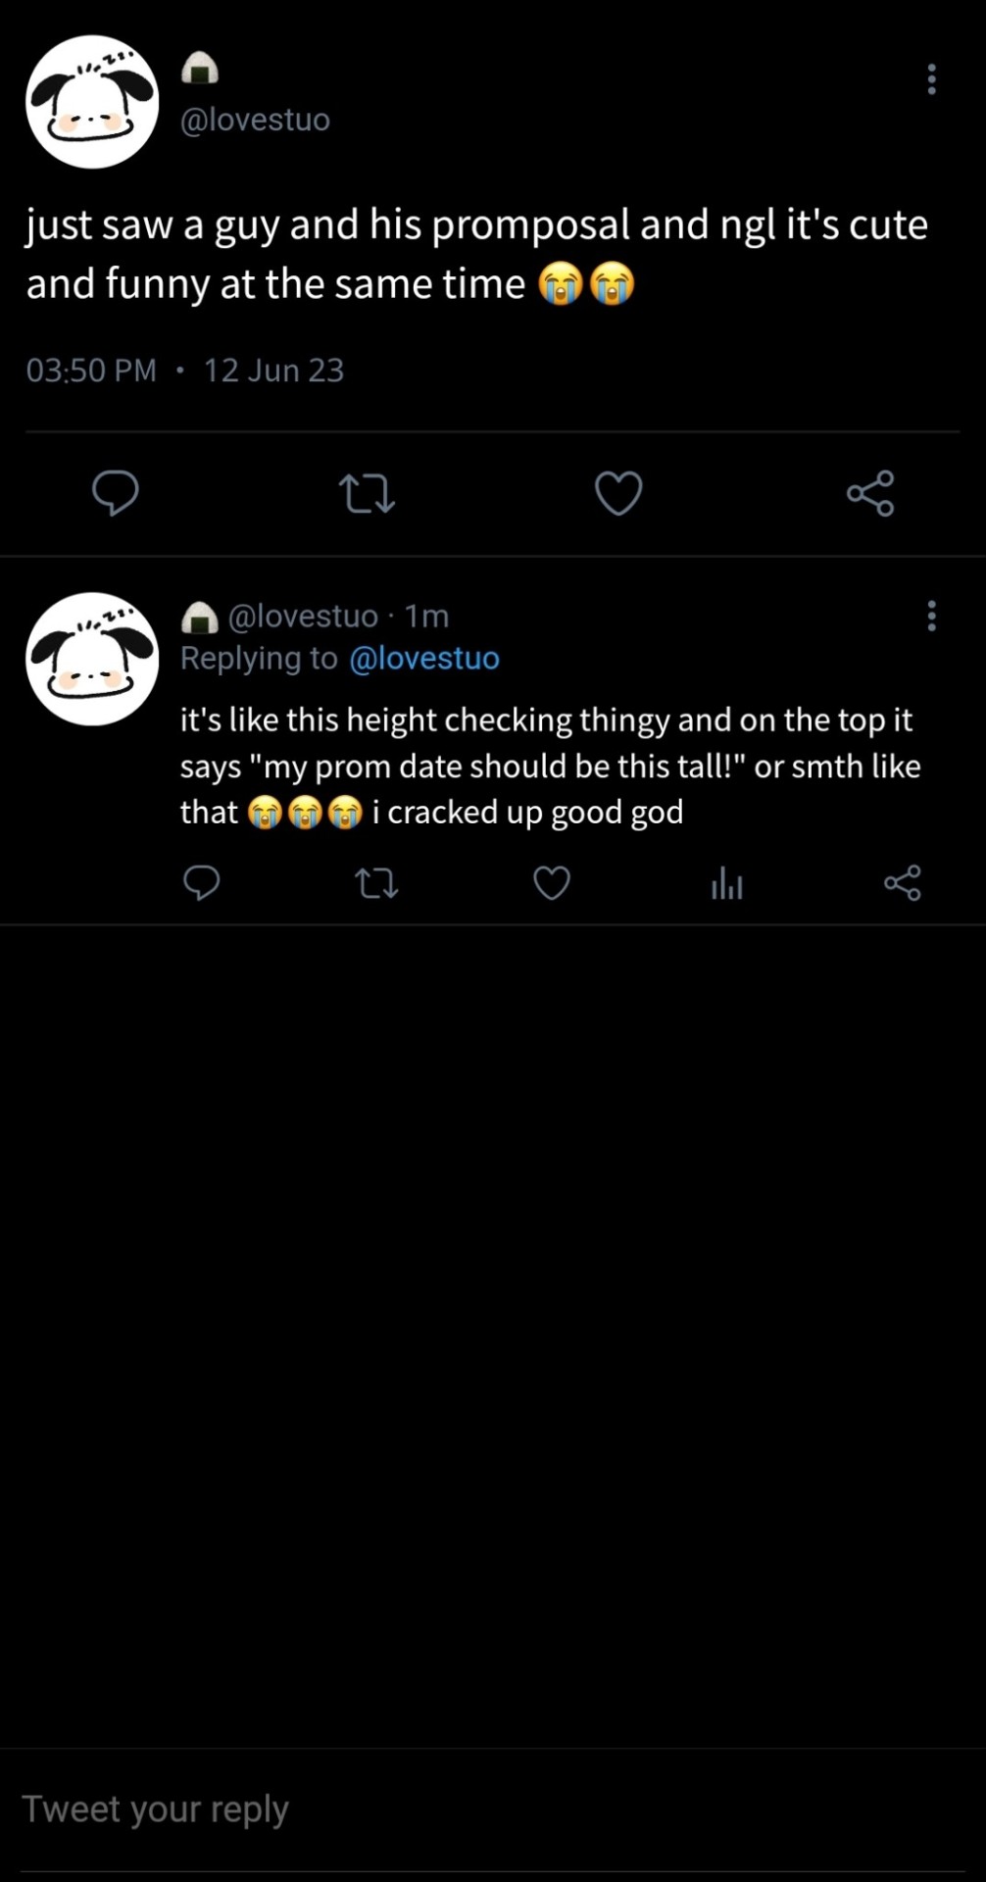Image resolution: width=986 pixels, height=1882 pixels.
Task: Open the reply tweet's text body
Action: coord(549,766)
